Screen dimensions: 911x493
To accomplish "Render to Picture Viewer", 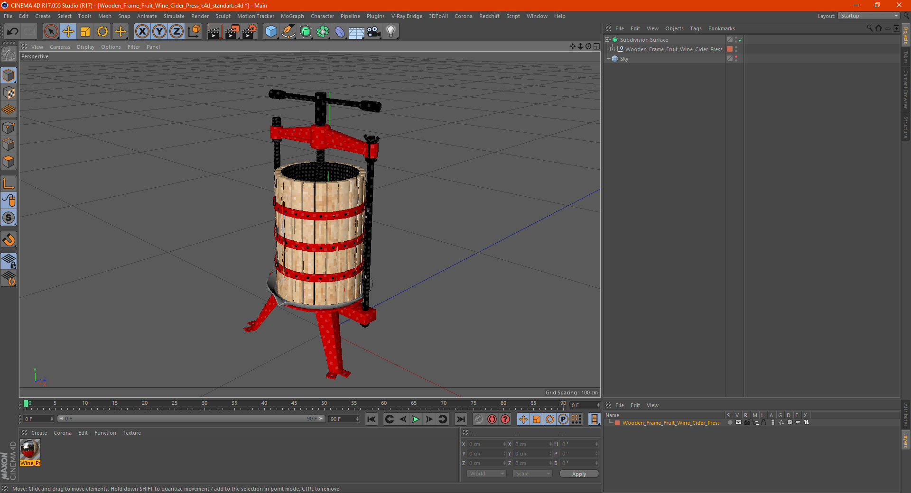I will tap(232, 32).
